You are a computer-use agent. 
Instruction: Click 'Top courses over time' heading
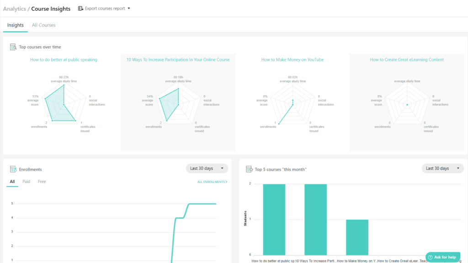pos(40,47)
